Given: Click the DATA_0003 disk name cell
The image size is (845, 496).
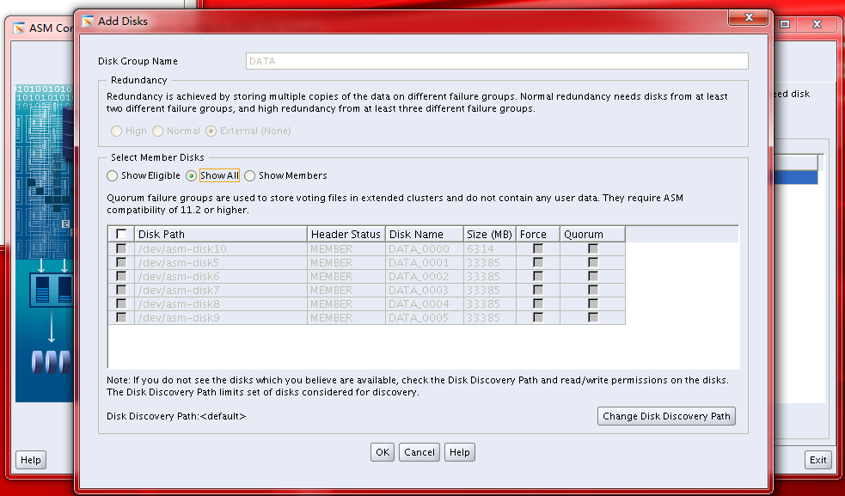Looking at the screenshot, I should (425, 290).
